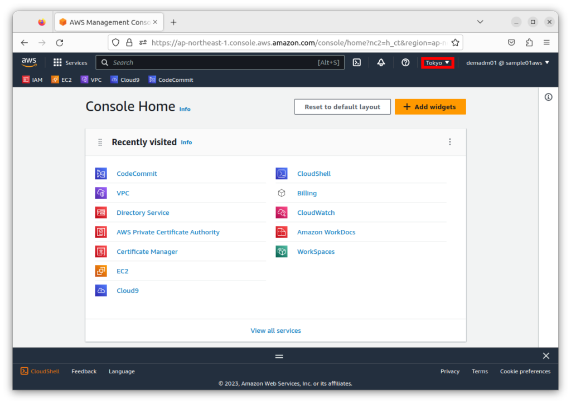Click the Add widgets button
This screenshot has width=571, height=404.
click(430, 107)
